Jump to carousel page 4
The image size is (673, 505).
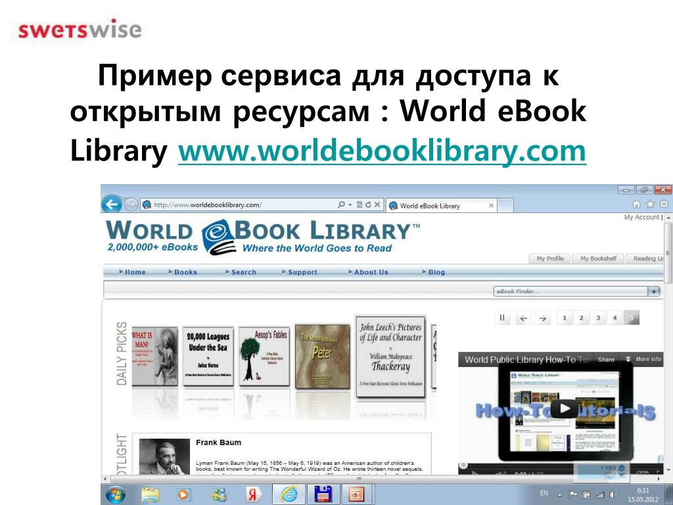point(615,318)
